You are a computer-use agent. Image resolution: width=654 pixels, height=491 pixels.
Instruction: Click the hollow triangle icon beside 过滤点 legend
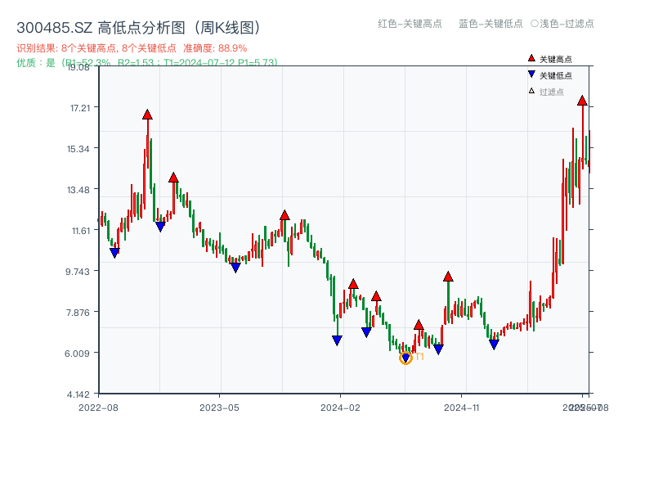(531, 90)
